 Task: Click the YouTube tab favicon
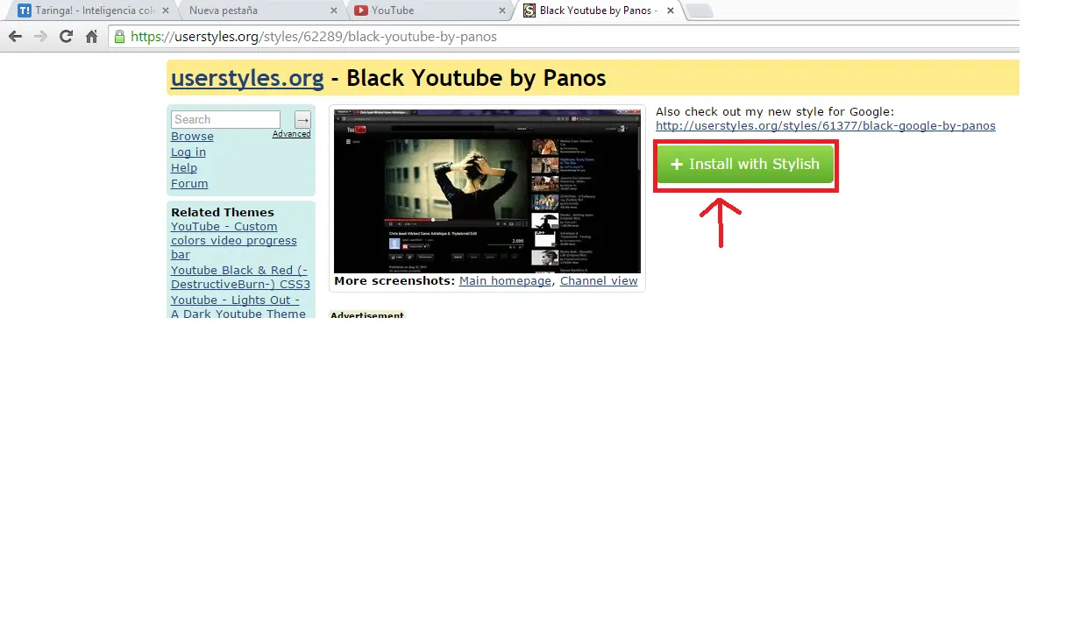[361, 11]
